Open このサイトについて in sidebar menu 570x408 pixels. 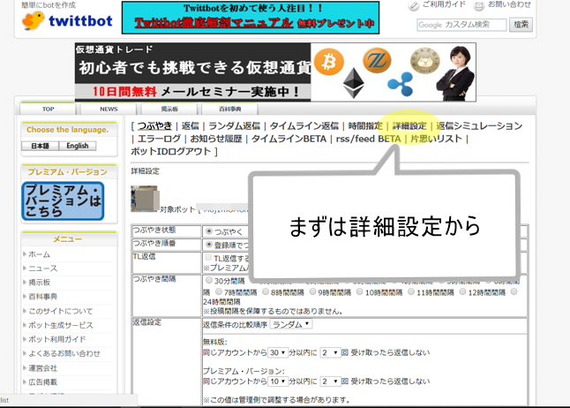click(61, 311)
